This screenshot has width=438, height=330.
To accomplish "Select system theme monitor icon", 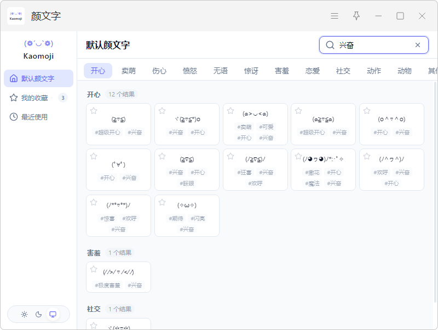I will click(53, 314).
